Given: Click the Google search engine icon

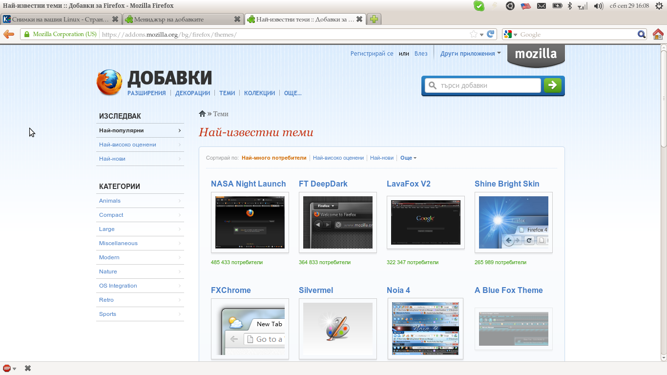Looking at the screenshot, I should [x=508, y=34].
